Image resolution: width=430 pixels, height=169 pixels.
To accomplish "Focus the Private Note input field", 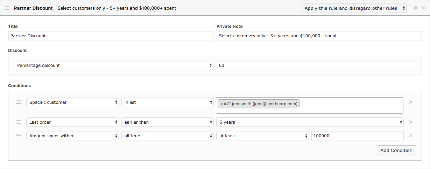I will (x=319, y=36).
